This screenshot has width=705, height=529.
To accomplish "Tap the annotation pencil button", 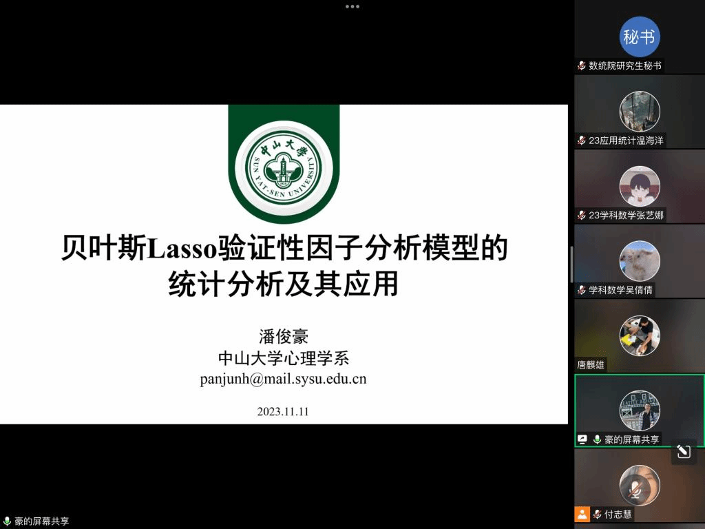I will (683, 452).
